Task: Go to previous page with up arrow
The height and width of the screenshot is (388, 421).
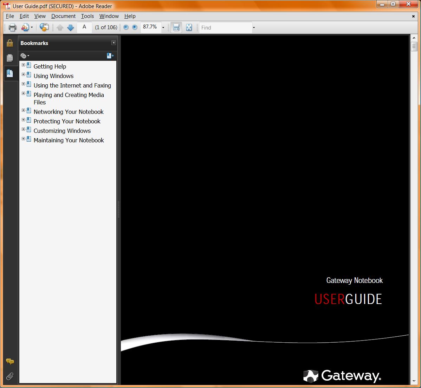Action: click(60, 27)
